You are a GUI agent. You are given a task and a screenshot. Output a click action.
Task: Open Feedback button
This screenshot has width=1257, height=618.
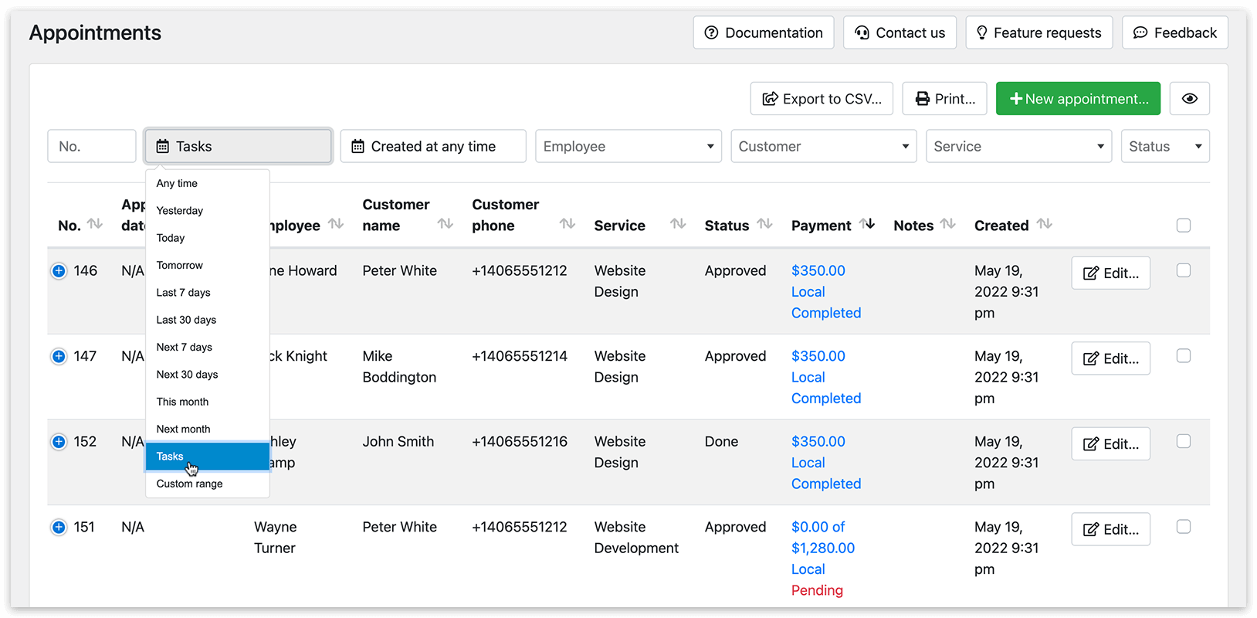pyautogui.click(x=1174, y=32)
